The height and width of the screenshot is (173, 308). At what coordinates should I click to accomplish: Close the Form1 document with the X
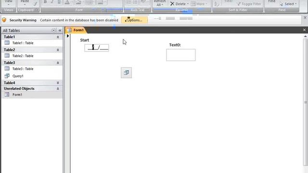304,30
